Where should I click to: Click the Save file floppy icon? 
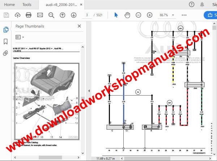point(6,15)
